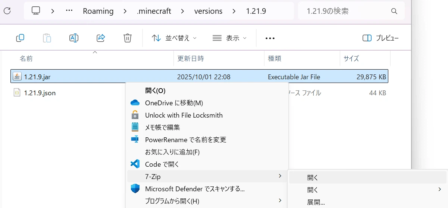Click the magnifier search icon
Viewport: 448px width, 208px height.
(394, 12)
